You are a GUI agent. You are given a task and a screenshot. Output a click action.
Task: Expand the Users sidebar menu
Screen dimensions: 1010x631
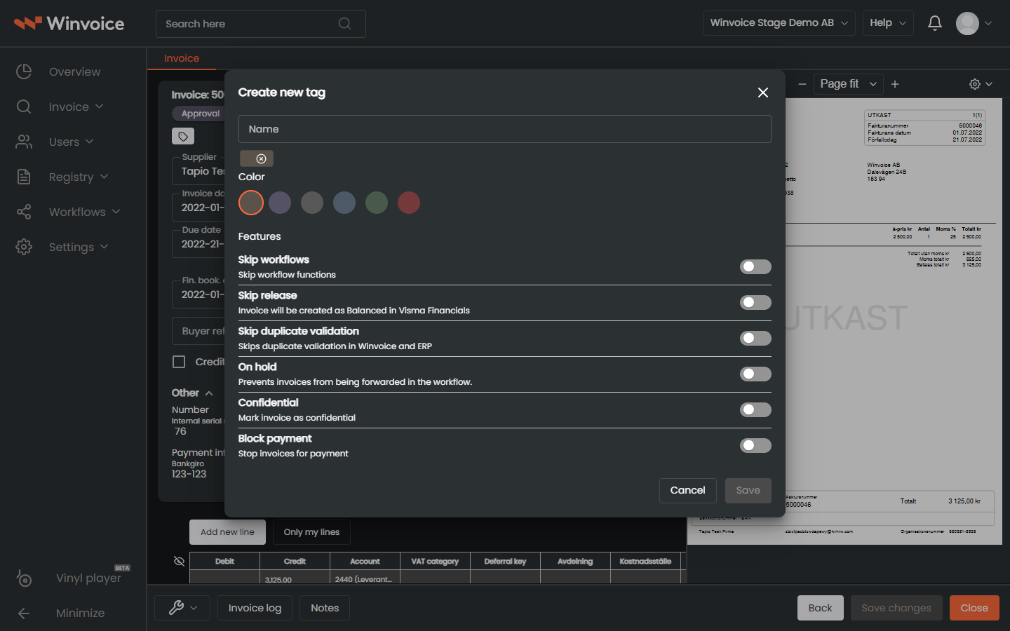point(89,142)
